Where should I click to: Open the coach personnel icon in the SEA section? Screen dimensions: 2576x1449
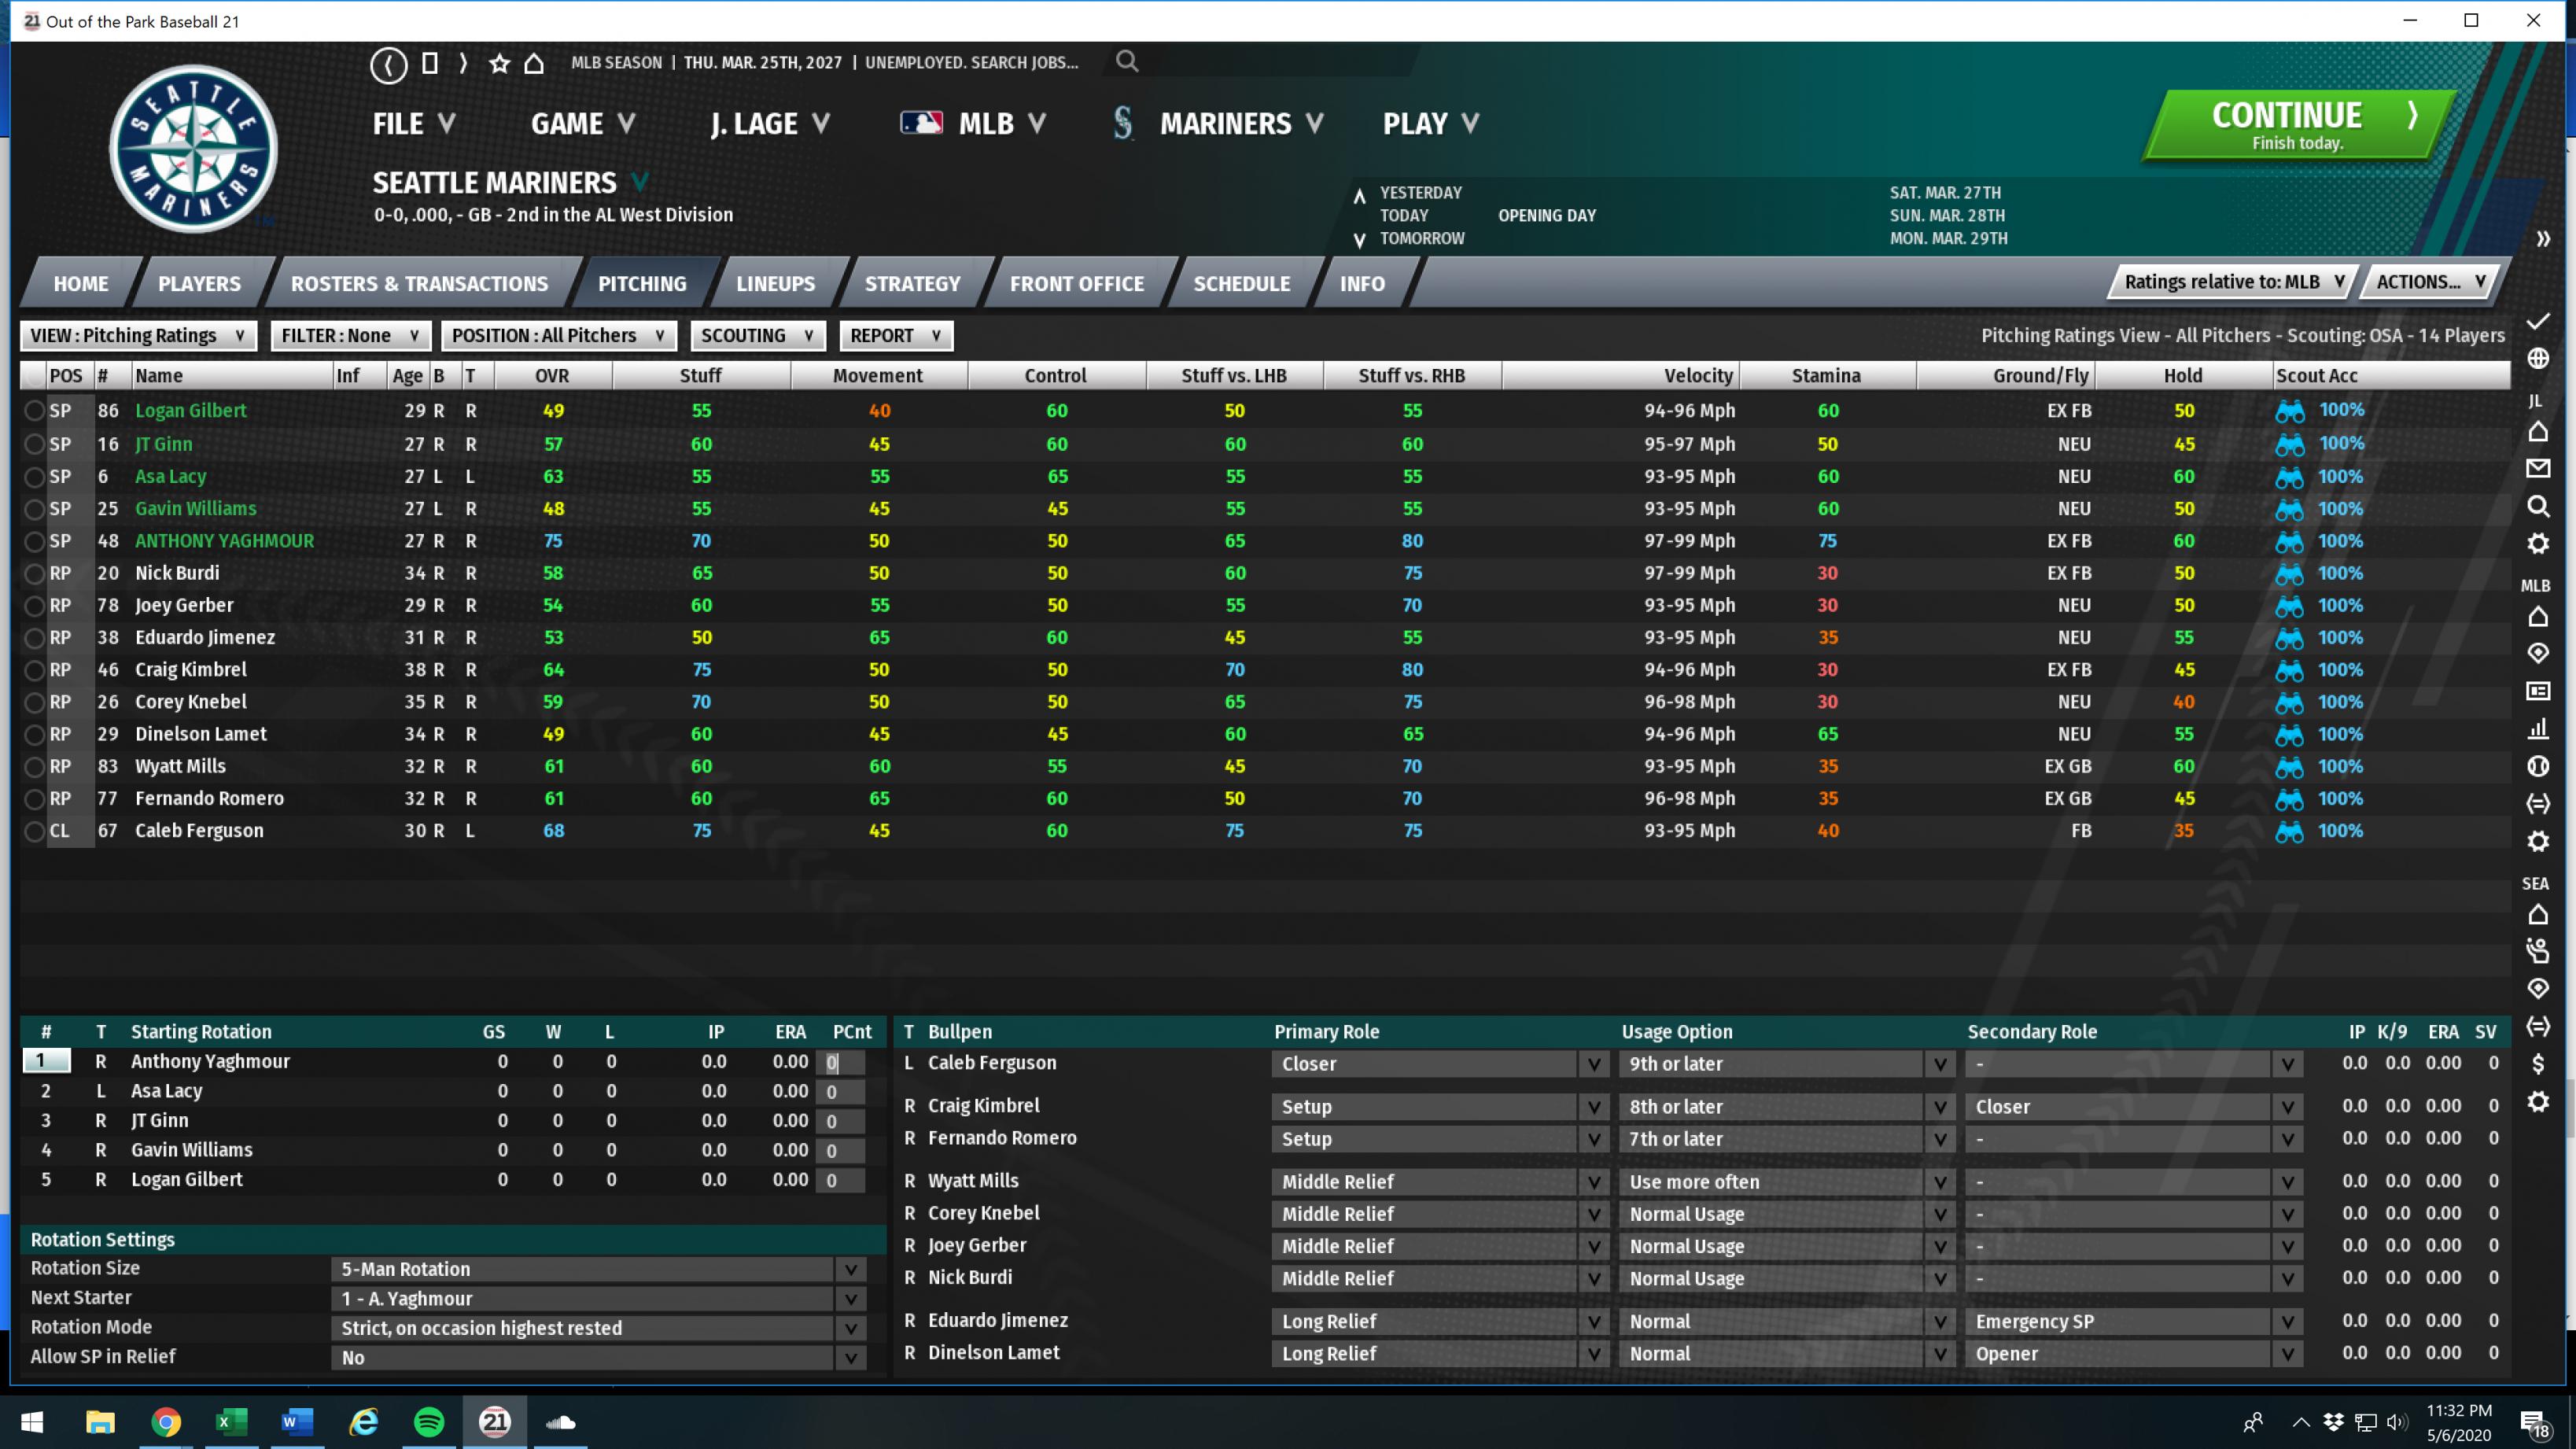click(2538, 951)
